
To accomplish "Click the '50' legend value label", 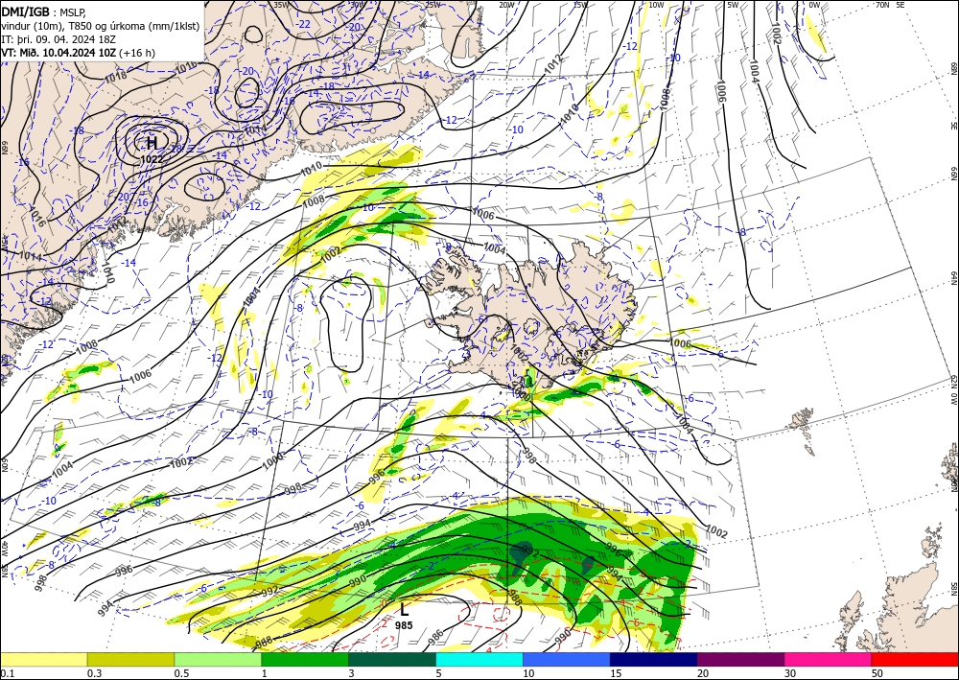I will tap(877, 673).
